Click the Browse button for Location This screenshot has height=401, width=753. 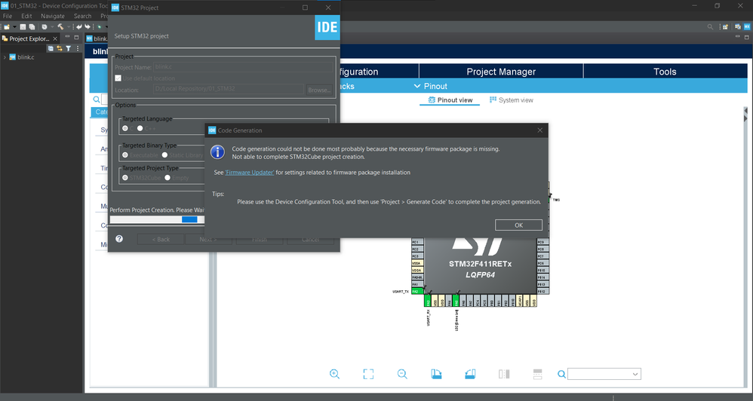point(319,90)
